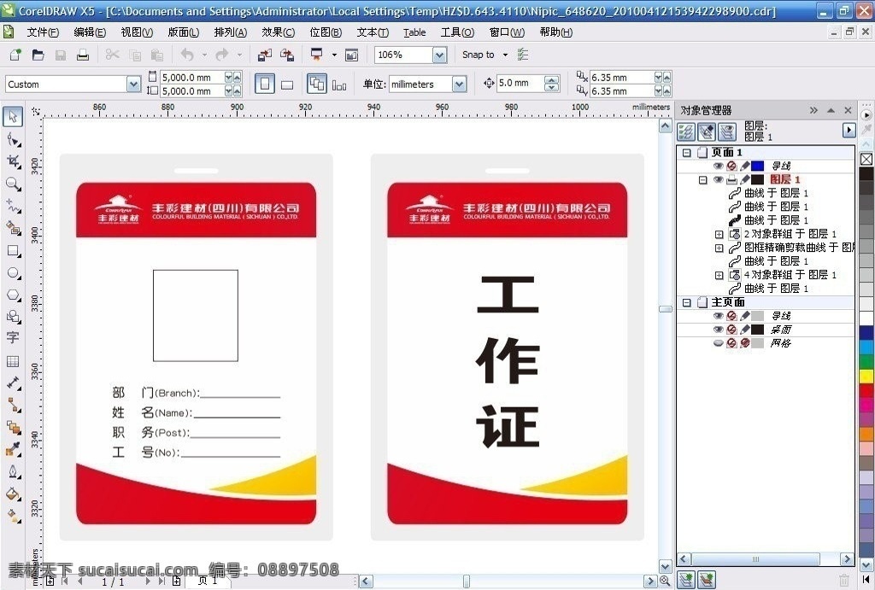Click the red color swatch in palette
The width and height of the screenshot is (875, 590).
point(866,391)
